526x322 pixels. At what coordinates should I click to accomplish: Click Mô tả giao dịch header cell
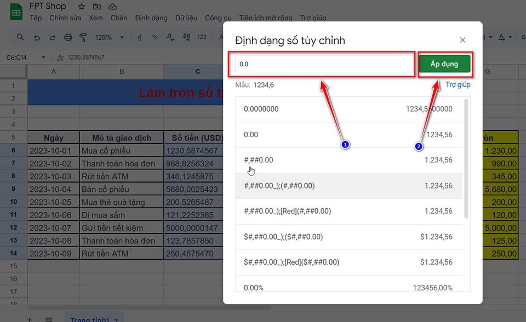pyautogui.click(x=122, y=138)
